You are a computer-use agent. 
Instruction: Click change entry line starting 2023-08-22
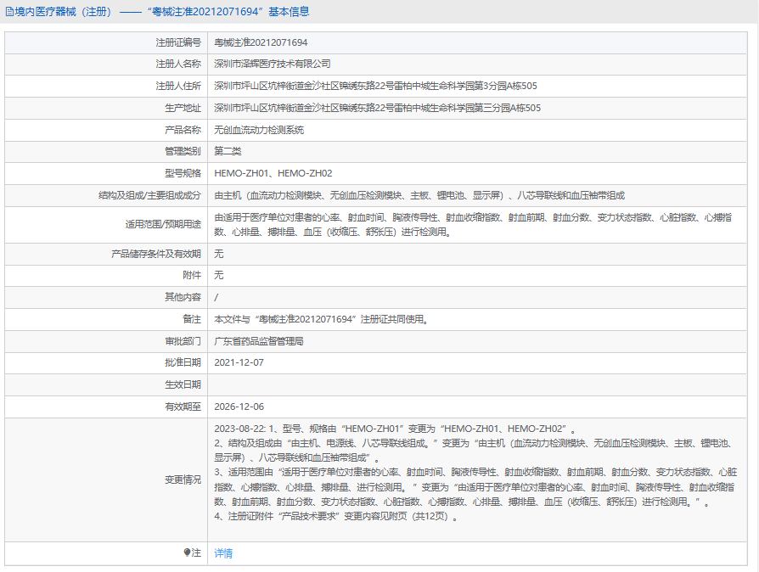(x=395, y=429)
